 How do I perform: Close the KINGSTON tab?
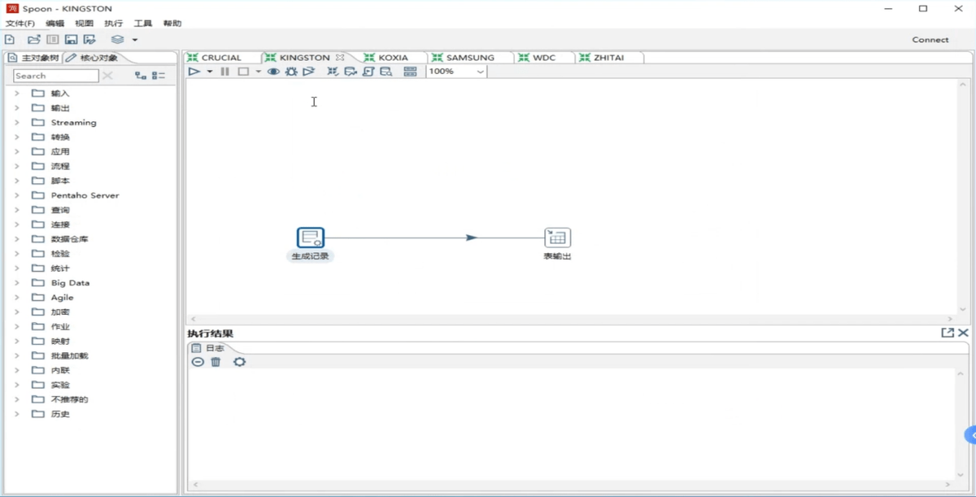(340, 58)
